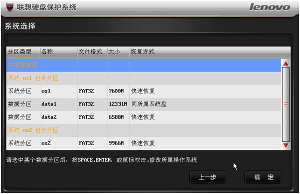Click the lenovo logo

(270, 7)
